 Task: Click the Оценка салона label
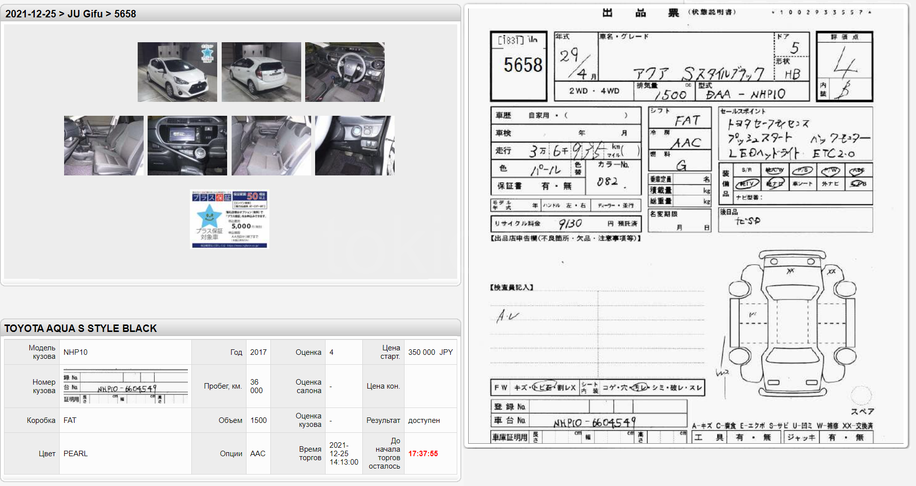click(309, 386)
